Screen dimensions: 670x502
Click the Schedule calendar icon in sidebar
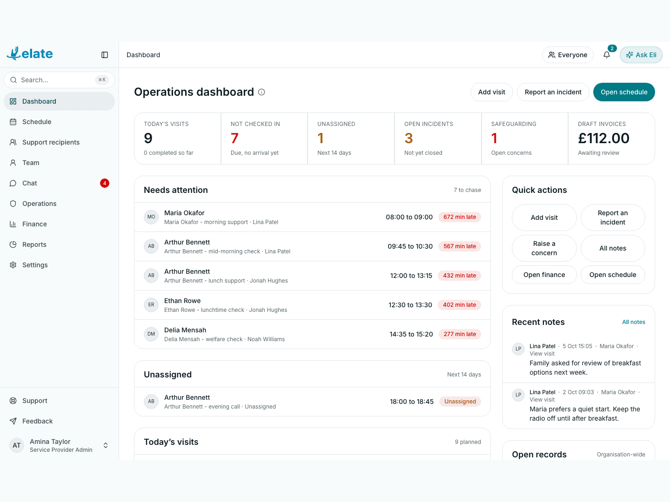point(13,122)
